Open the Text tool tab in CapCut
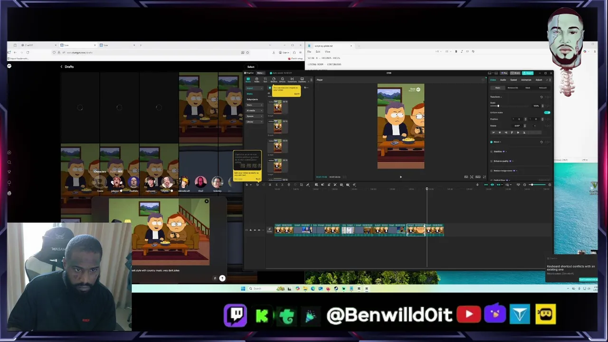This screenshot has width=608, height=342. (x=265, y=80)
